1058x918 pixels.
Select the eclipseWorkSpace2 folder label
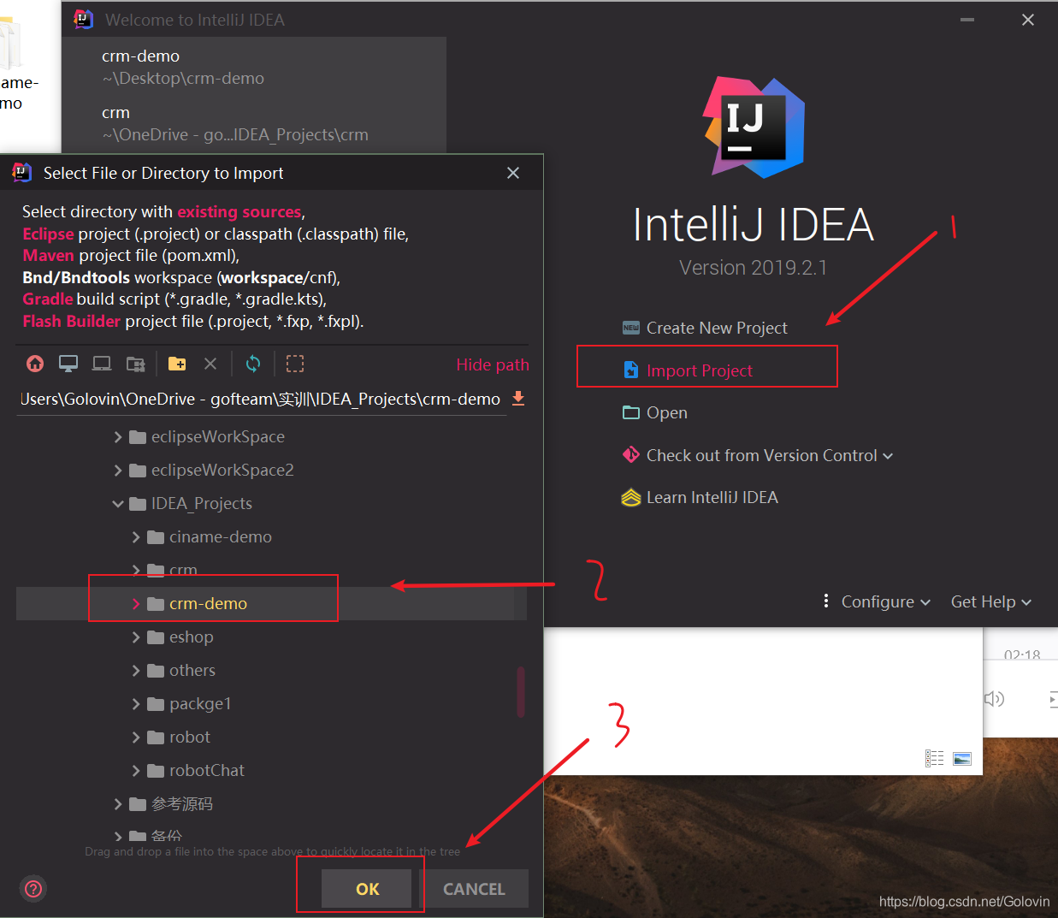(222, 471)
